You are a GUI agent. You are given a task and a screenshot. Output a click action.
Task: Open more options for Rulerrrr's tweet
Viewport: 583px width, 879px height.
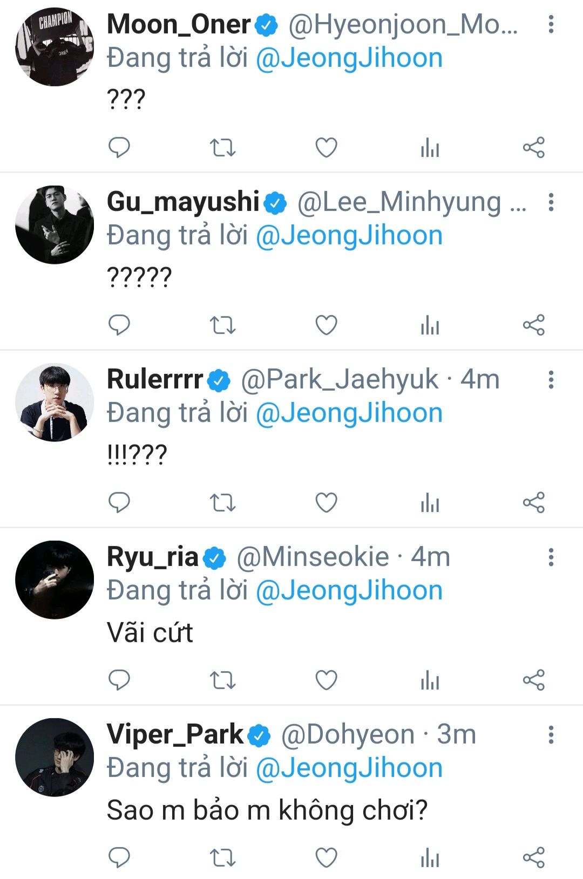point(551,379)
